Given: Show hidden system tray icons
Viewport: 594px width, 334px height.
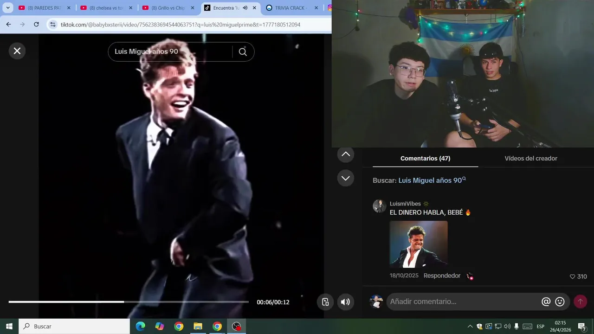Looking at the screenshot, I should tap(470, 326).
